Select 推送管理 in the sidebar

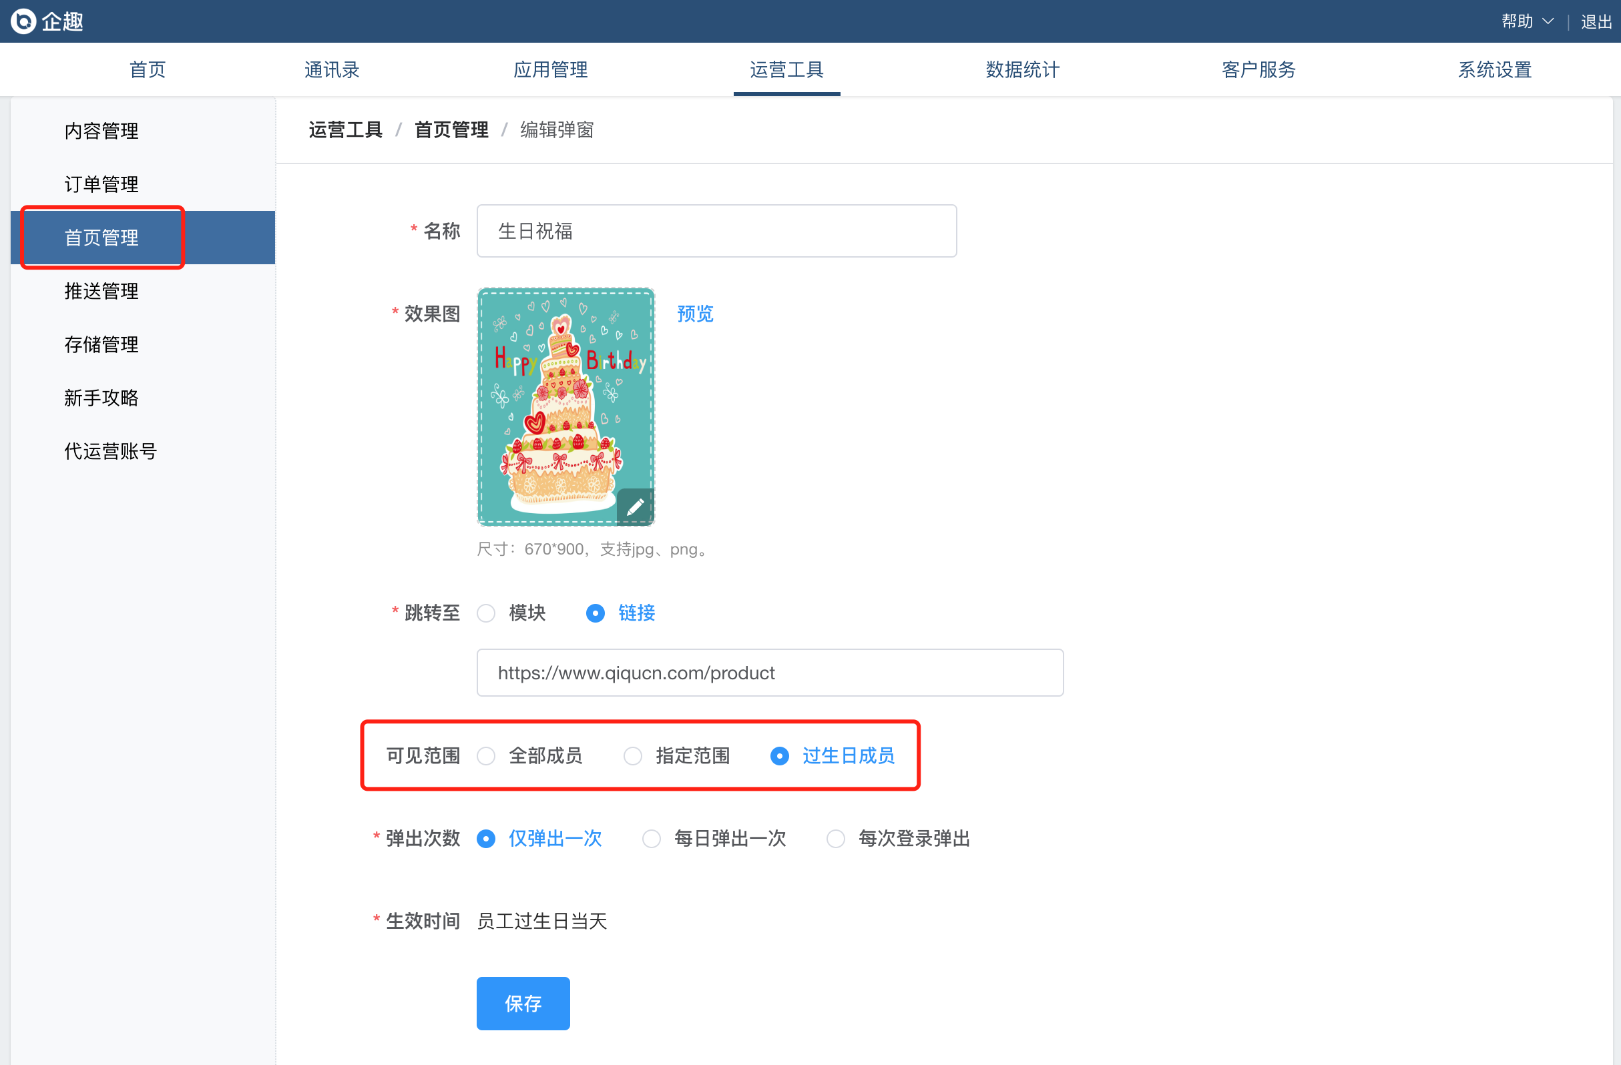(101, 291)
